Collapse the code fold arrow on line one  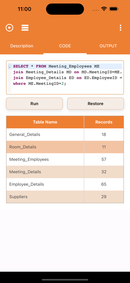pyautogui.click(x=9, y=67)
